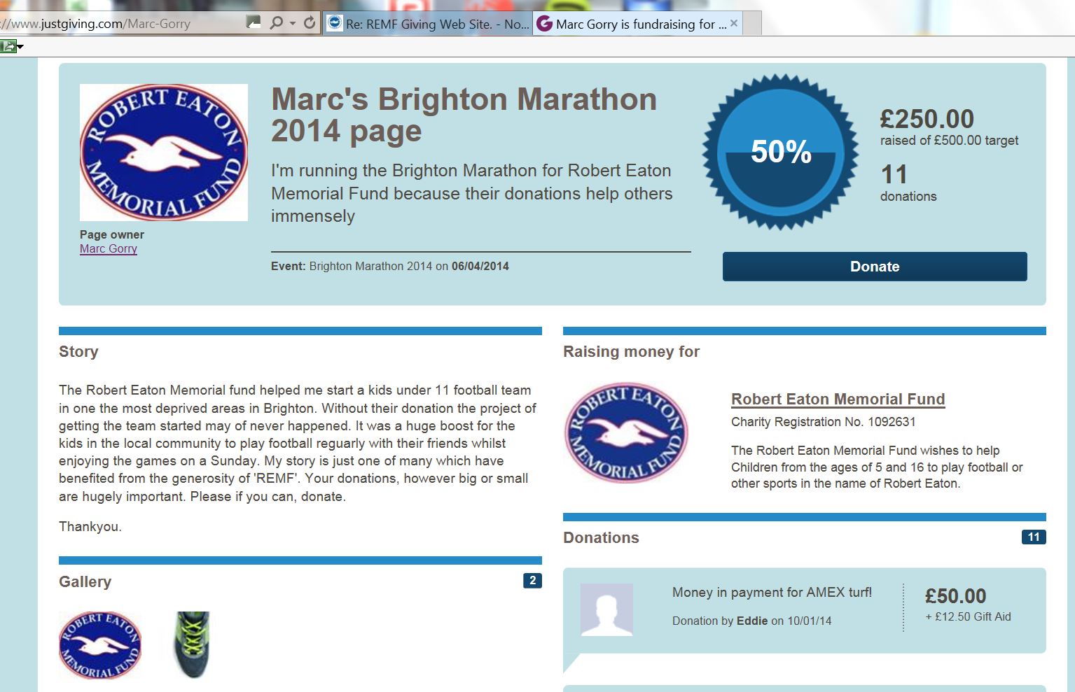This screenshot has width=1075, height=692.
Task: Click the page title 'Marc's Brighton Marathon 2014 page'
Action: (464, 115)
